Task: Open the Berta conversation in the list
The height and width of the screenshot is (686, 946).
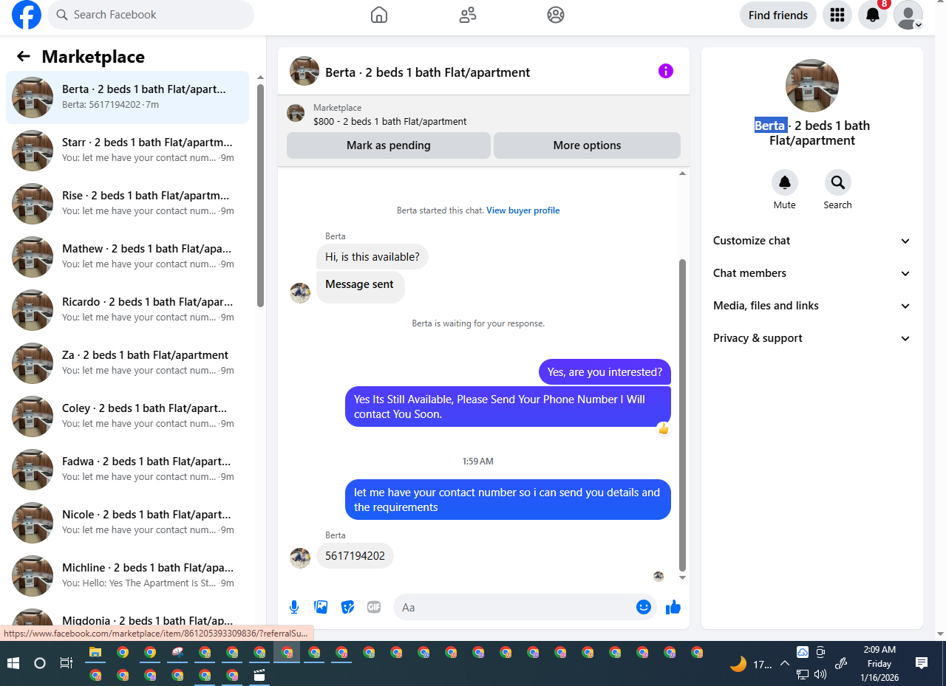Action: (x=127, y=97)
